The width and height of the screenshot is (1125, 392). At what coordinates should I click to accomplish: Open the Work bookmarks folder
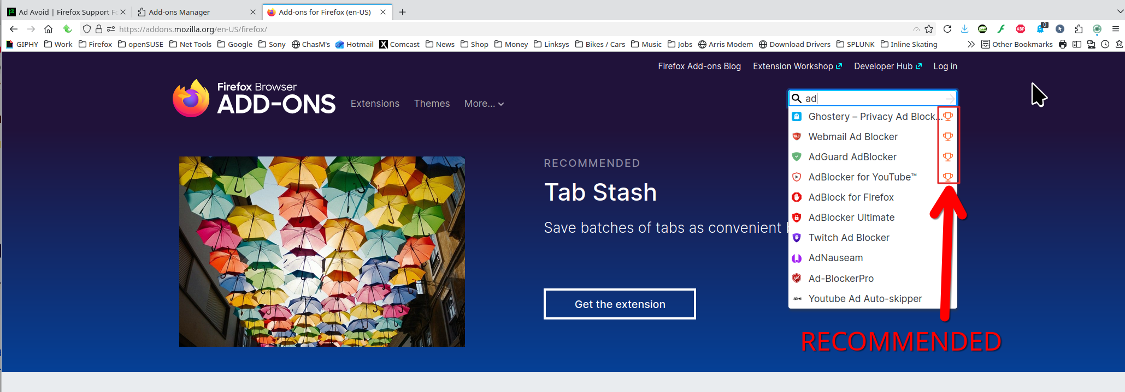coord(58,44)
